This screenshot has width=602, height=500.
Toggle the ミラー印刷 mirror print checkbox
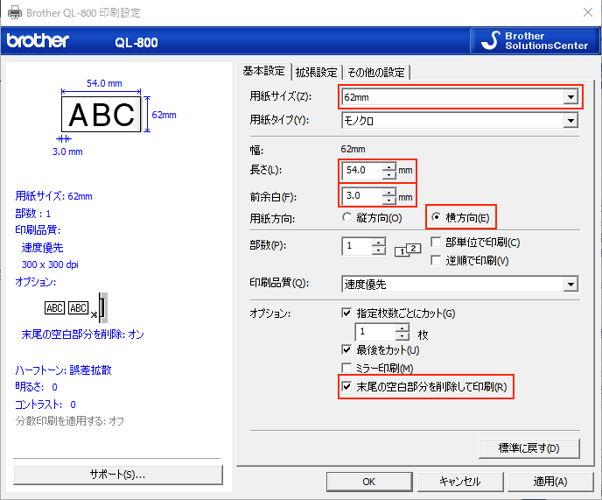pyautogui.click(x=347, y=369)
